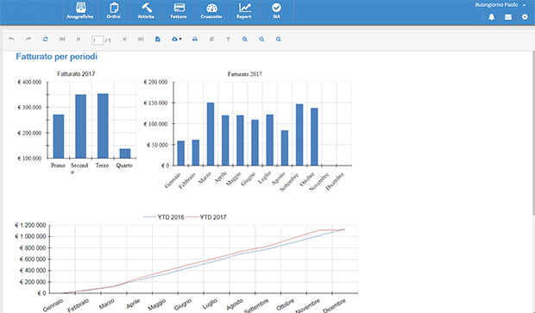This screenshot has height=313, width=535.
Task: Click the Fatturato per periodi title
Action: pyautogui.click(x=57, y=57)
